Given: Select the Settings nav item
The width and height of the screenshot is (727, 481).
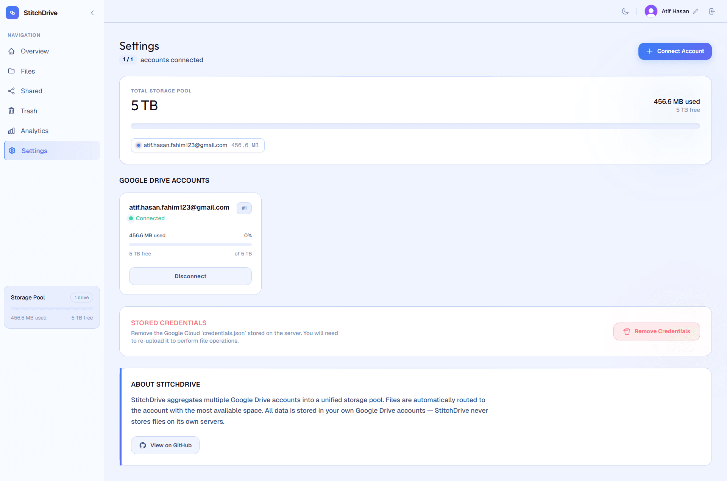Looking at the screenshot, I should pos(52,151).
